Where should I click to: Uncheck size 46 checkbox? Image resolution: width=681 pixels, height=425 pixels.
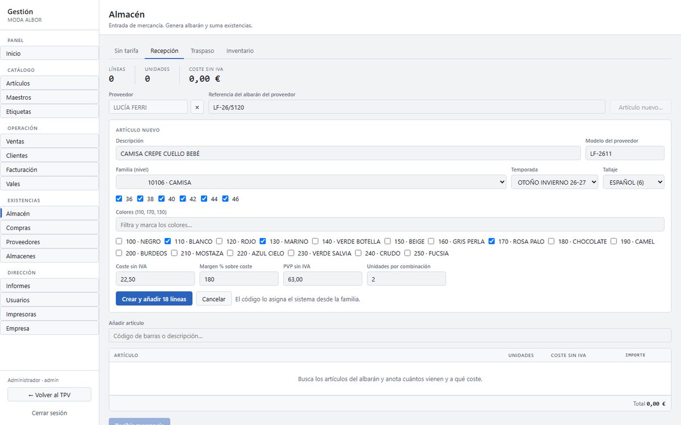(x=225, y=199)
